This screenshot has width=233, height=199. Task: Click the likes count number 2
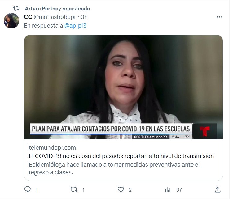pos(130,190)
